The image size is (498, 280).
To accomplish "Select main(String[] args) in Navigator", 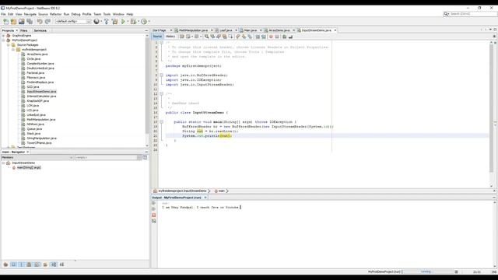I will click(x=29, y=168).
